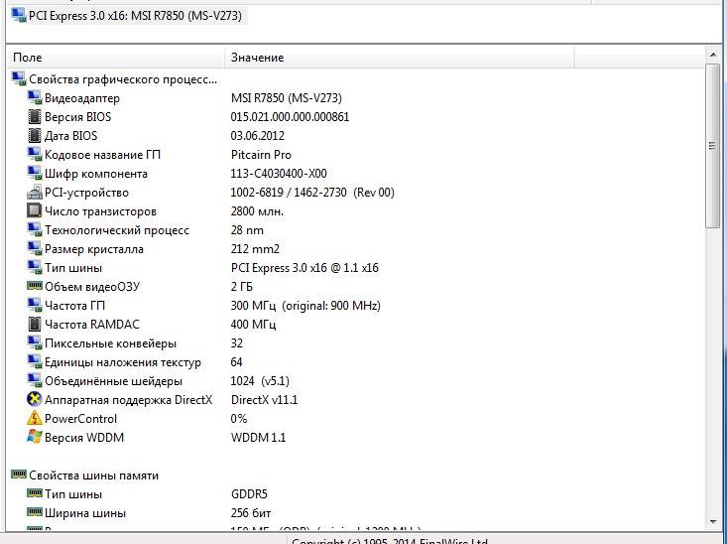Viewport: 727px width, 544px height.
Task: Click the icon next to 'Видеоадаптер'
Action: 35,98
